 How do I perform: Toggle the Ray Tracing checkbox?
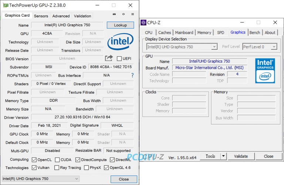pyautogui.click(x=57, y=168)
